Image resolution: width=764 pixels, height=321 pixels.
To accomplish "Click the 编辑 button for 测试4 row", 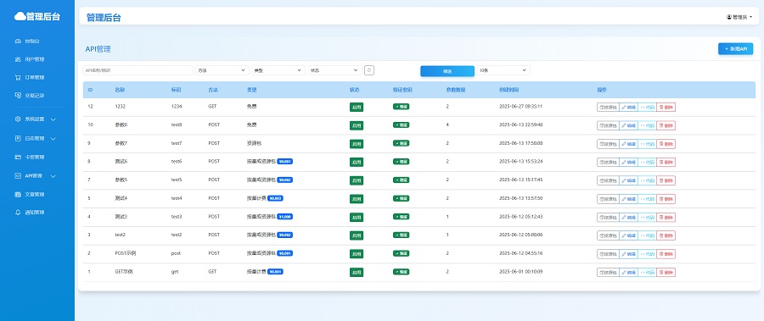I will [628, 199].
